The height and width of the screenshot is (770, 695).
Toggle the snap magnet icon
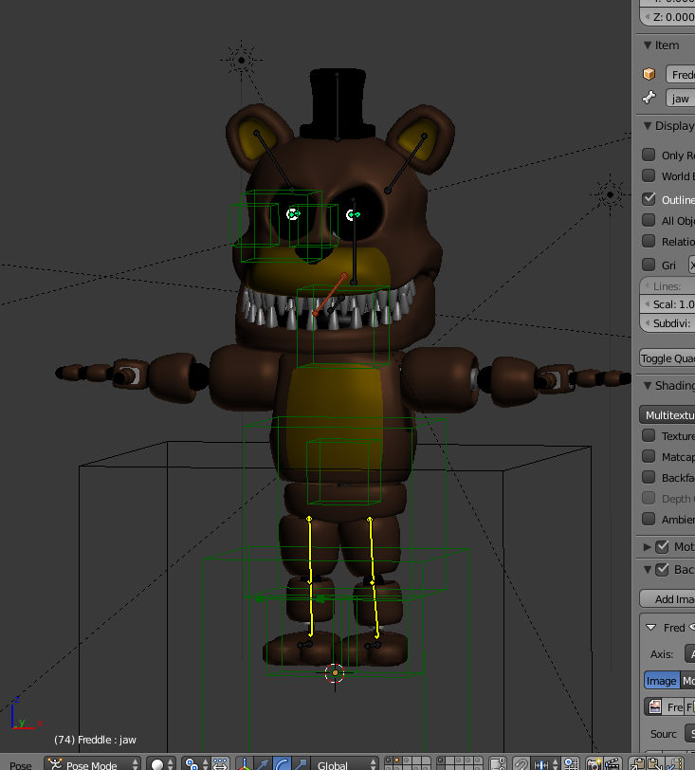pyautogui.click(x=521, y=764)
